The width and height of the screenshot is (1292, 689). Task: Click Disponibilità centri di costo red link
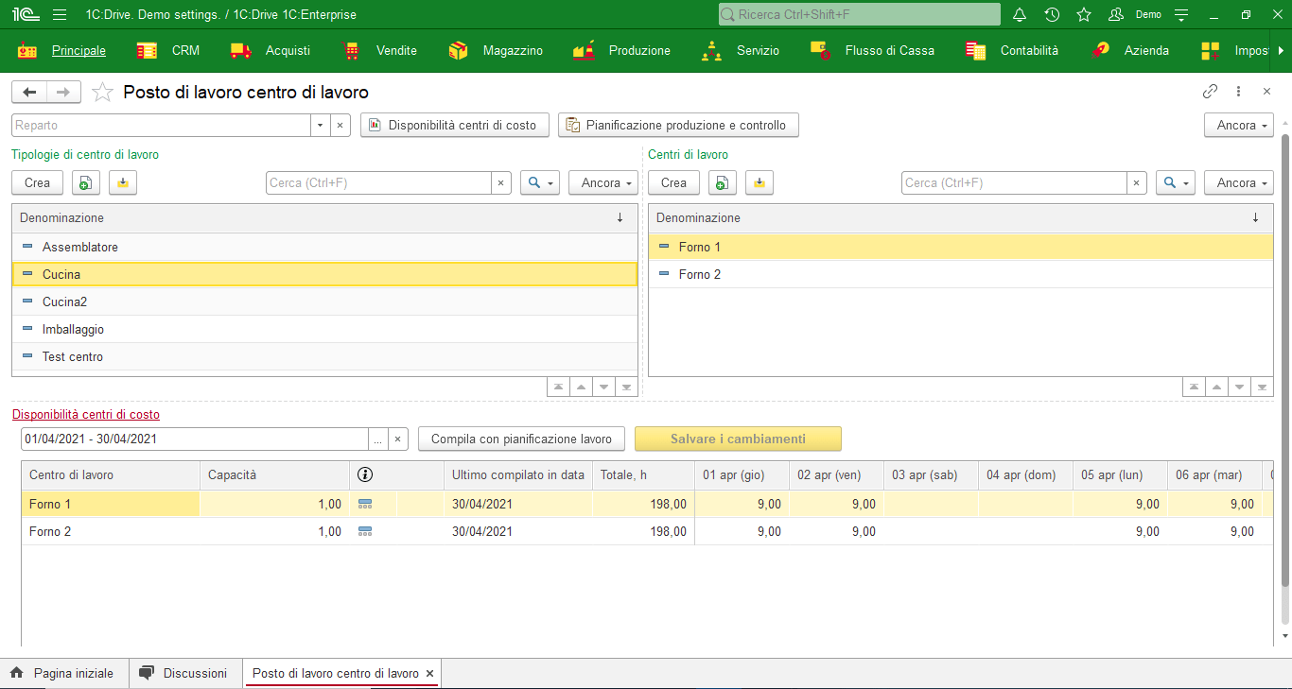coord(86,414)
